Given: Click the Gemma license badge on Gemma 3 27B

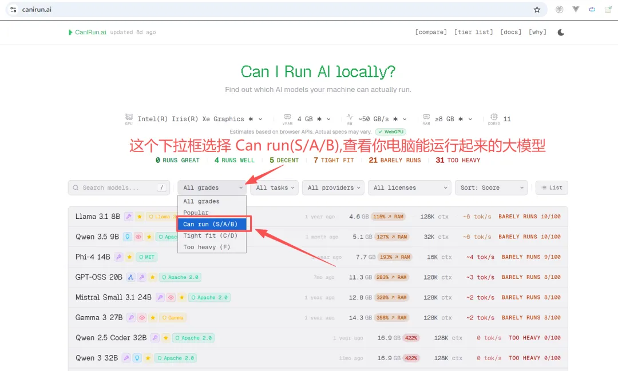Looking at the screenshot, I should click(x=173, y=318).
